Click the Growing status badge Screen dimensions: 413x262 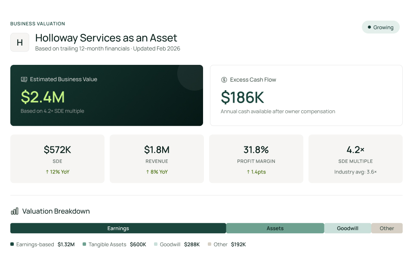coord(381,27)
